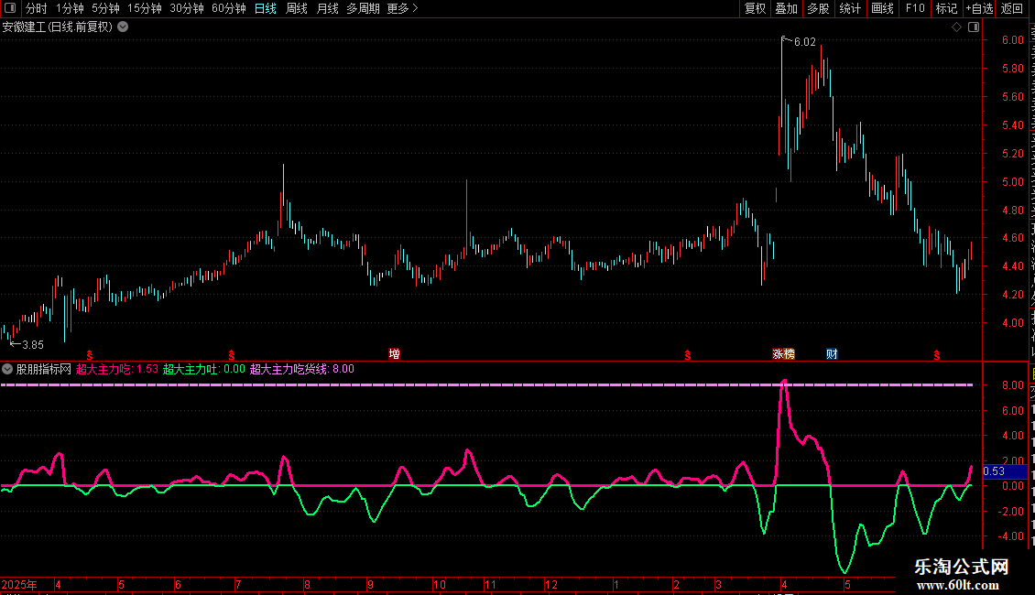
Task: Open the 多周期 multi-period view
Action: [363, 8]
